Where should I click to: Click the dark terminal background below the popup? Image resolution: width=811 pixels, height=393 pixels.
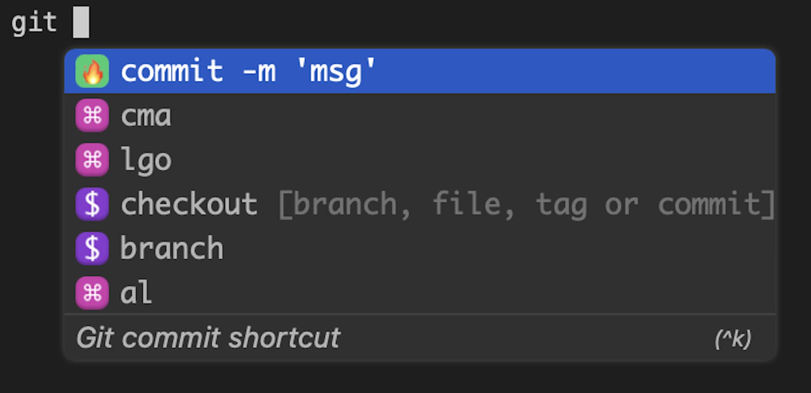coord(405,378)
